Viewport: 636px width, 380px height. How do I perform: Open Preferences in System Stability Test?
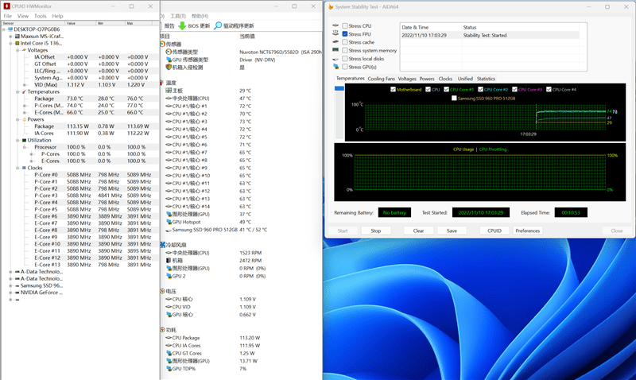pyautogui.click(x=528, y=231)
